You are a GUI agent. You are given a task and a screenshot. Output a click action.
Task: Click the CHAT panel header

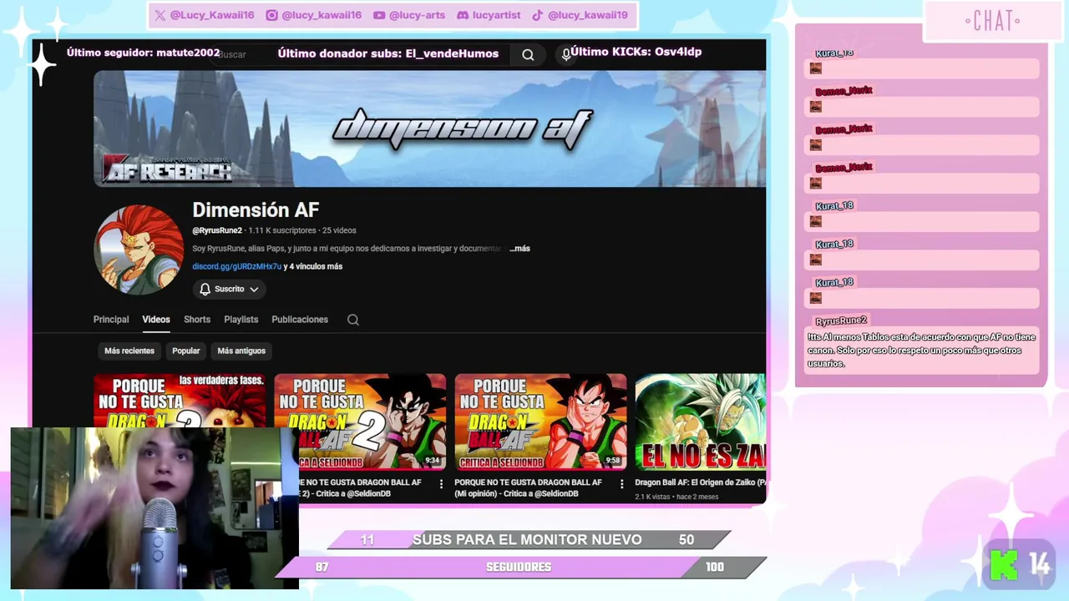pyautogui.click(x=993, y=21)
